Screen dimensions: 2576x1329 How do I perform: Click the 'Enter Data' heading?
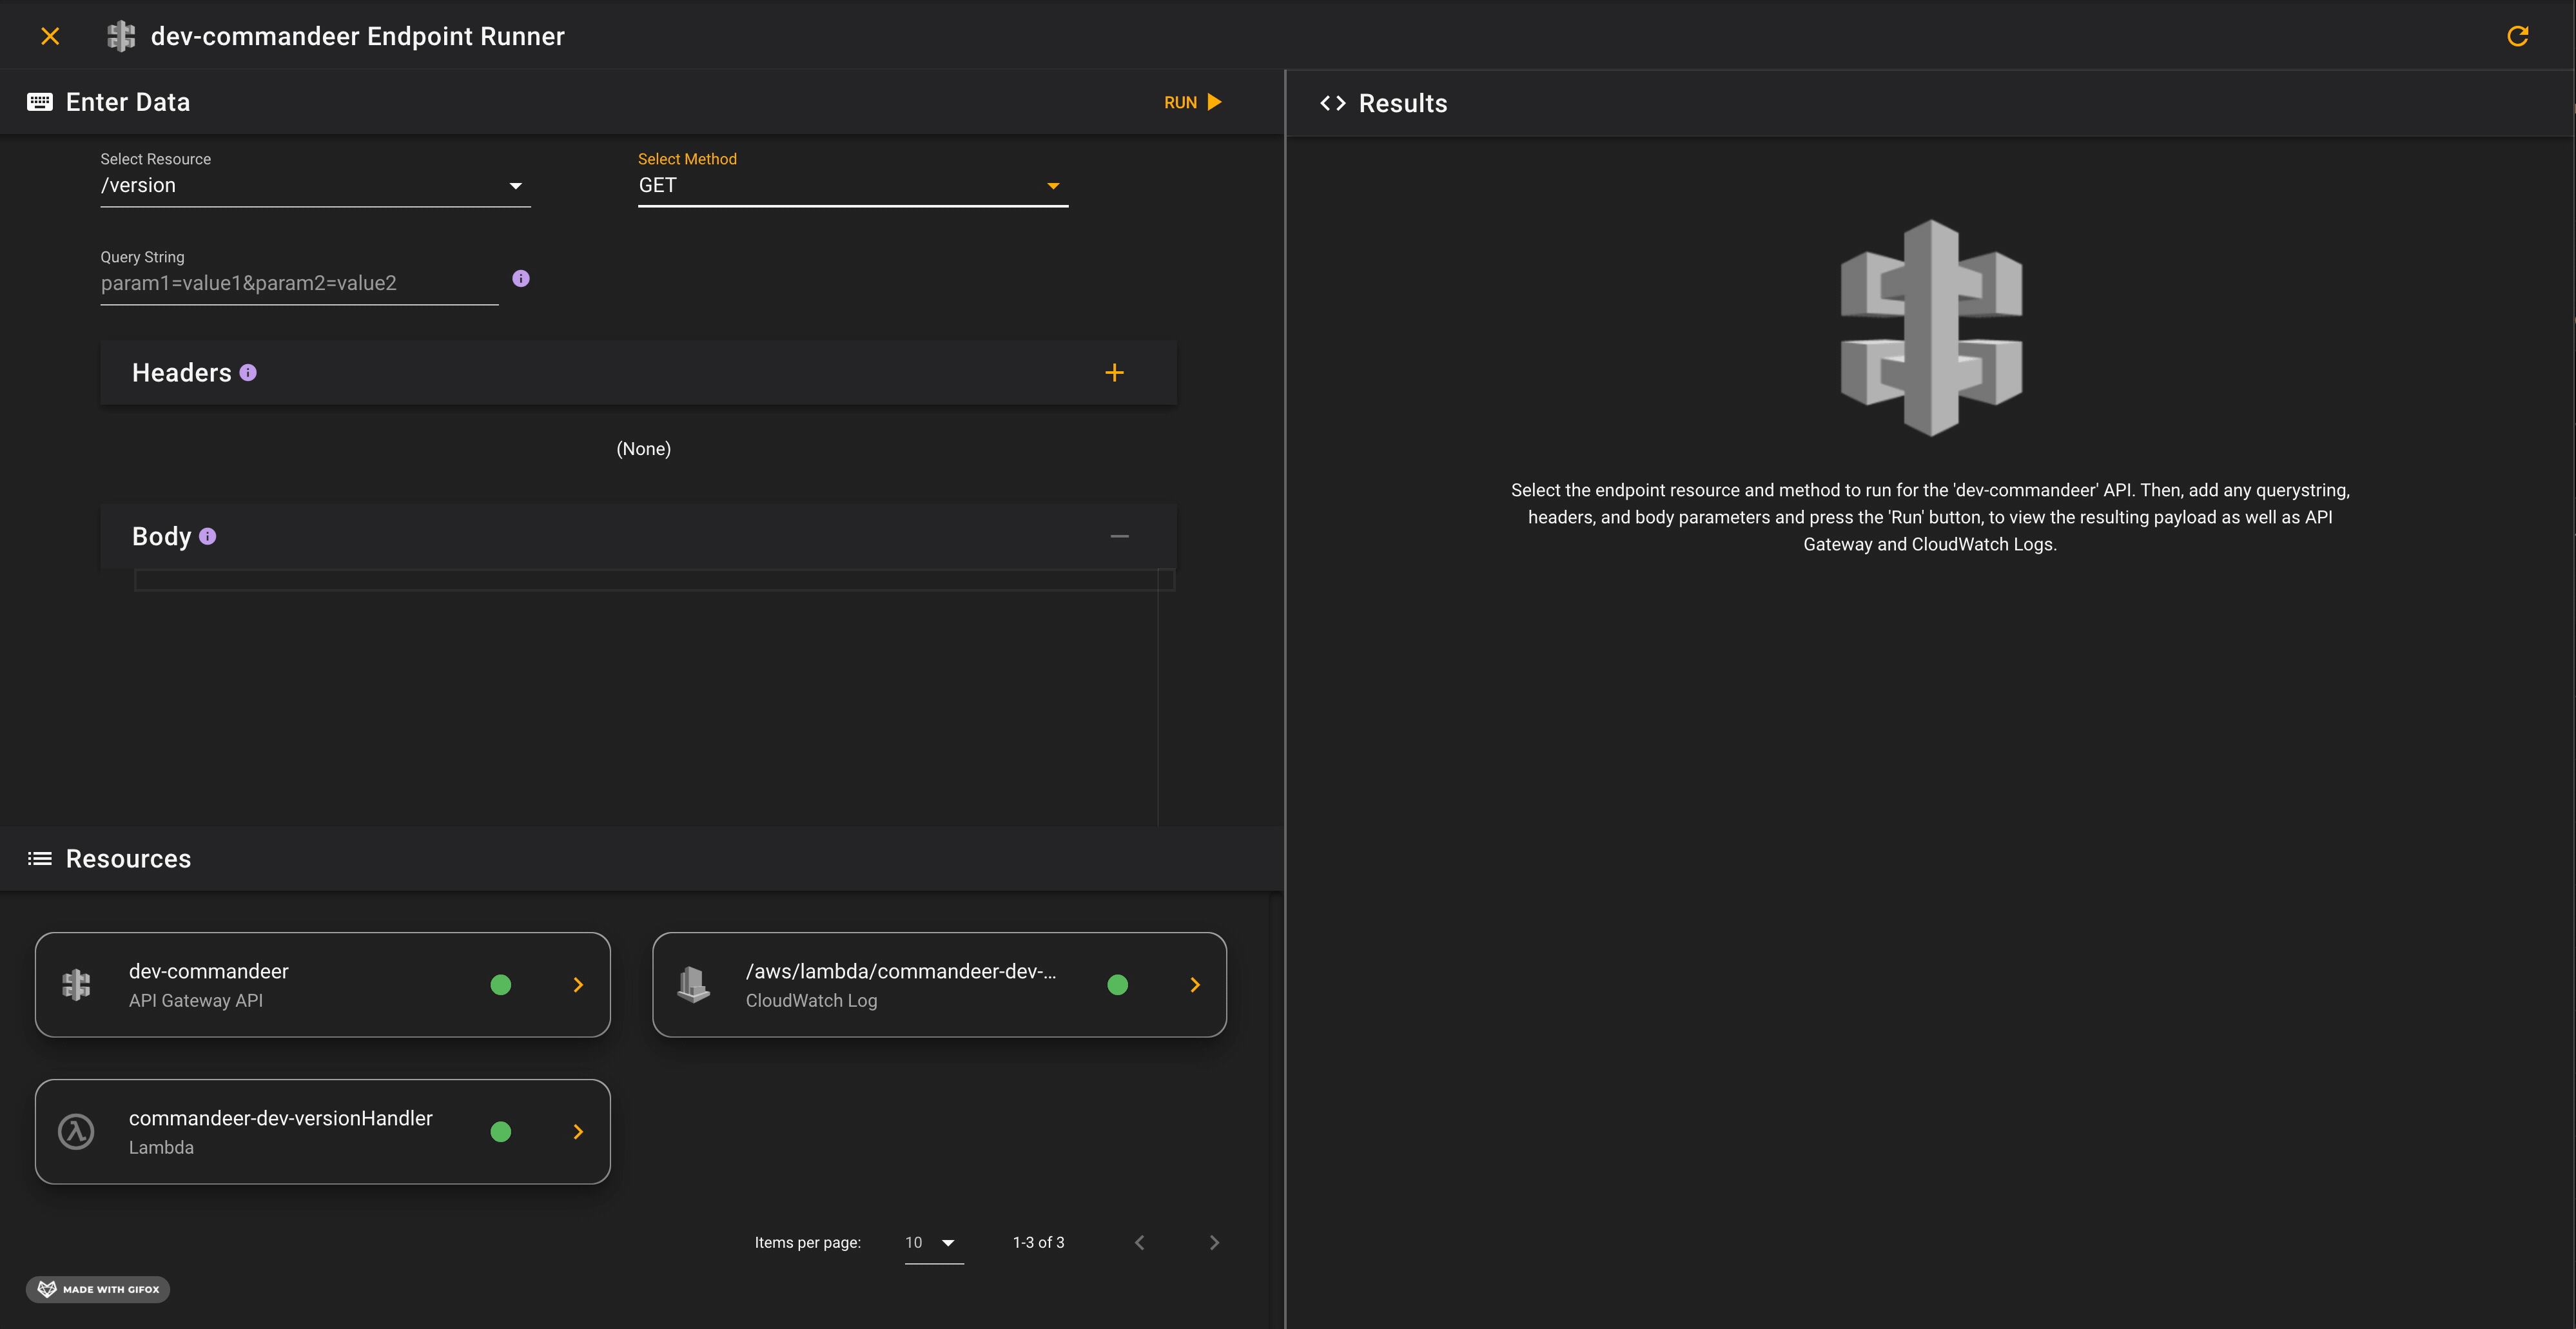pos(128,102)
